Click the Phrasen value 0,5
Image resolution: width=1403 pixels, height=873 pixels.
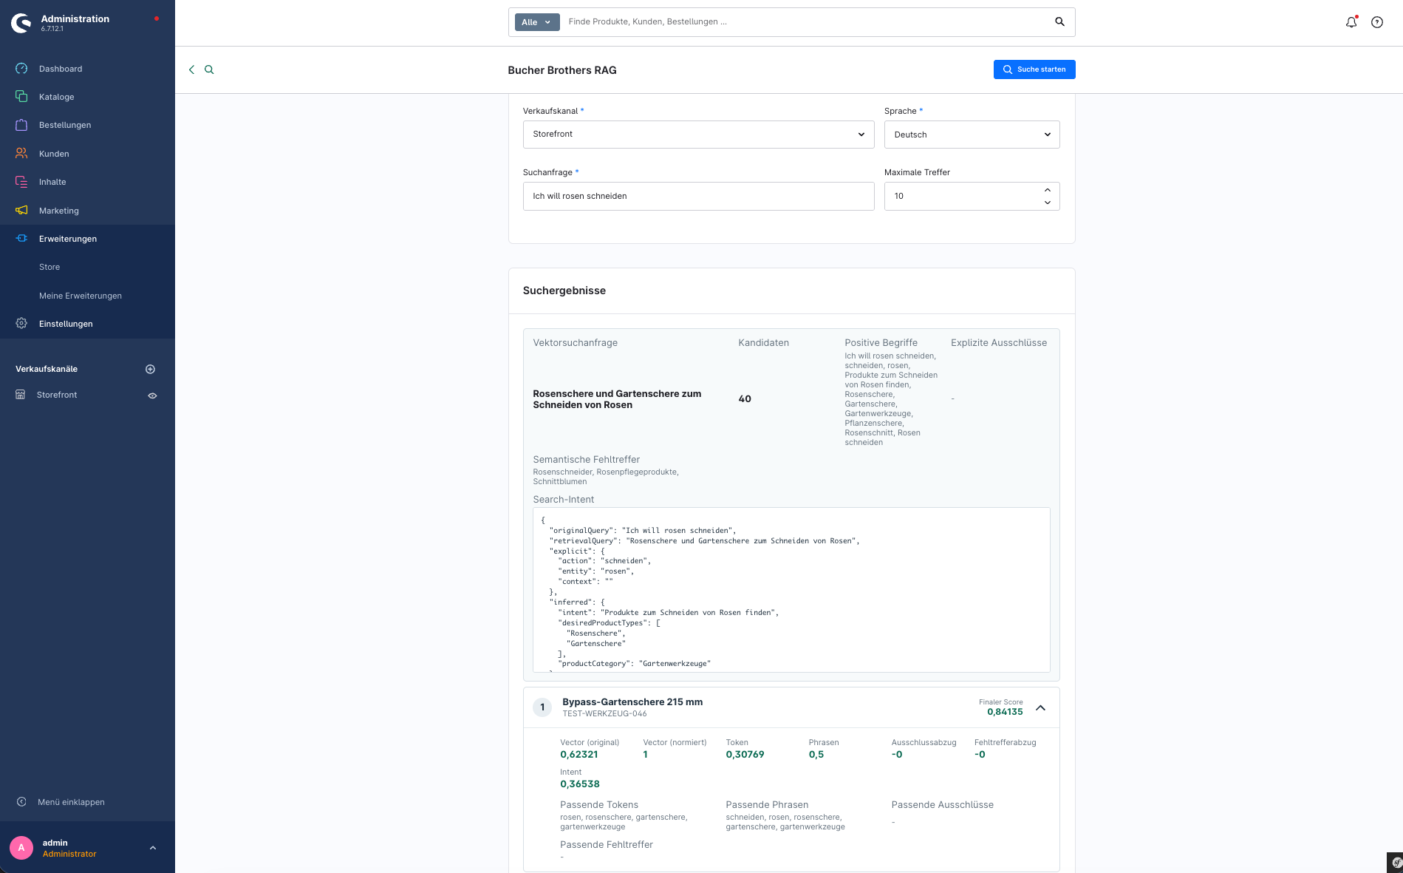pyautogui.click(x=816, y=755)
